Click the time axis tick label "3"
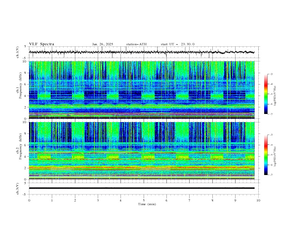The height and width of the screenshot is (225, 291). (x=98, y=200)
